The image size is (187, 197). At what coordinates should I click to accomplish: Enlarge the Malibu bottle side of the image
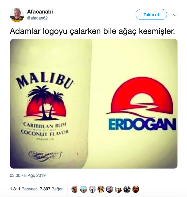click(51, 104)
